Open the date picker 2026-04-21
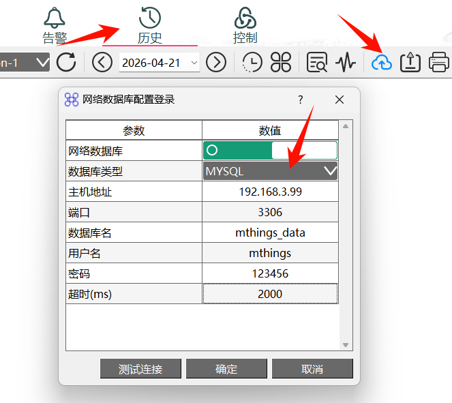452x403 pixels. (160, 62)
